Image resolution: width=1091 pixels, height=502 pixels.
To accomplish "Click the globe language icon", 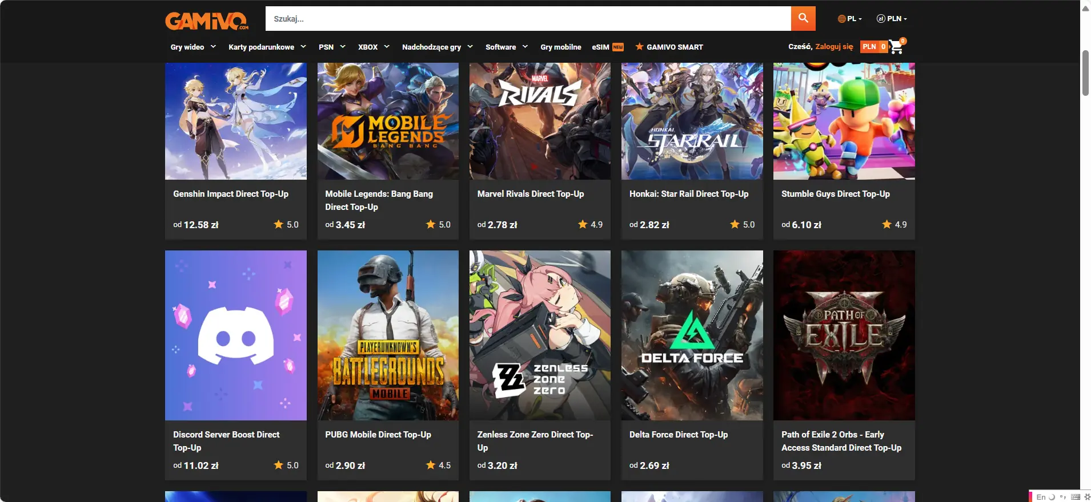I will click(x=841, y=19).
